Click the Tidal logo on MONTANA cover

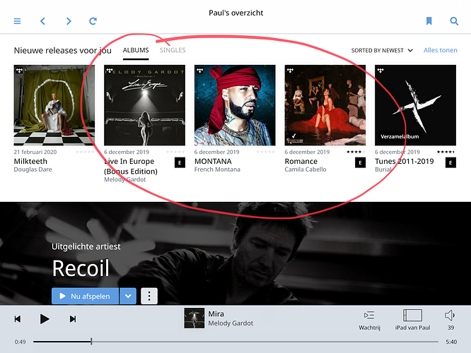click(x=199, y=71)
